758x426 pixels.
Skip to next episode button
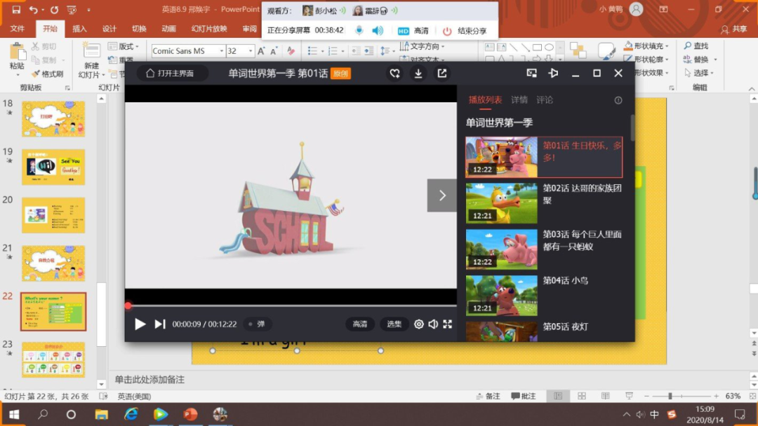coord(160,324)
